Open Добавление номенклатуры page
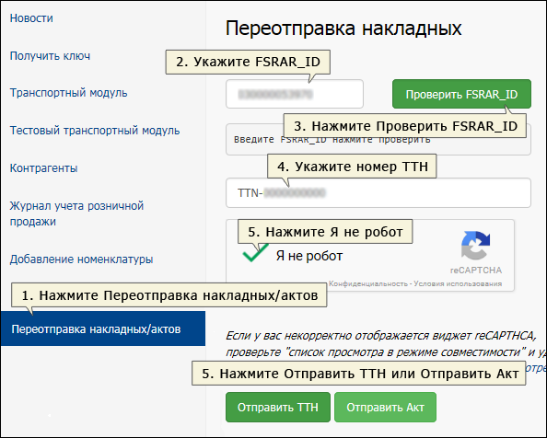This screenshot has width=547, height=438. [81, 259]
